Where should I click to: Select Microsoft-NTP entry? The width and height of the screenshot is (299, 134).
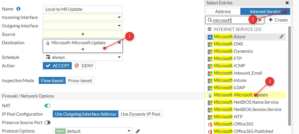point(246,117)
